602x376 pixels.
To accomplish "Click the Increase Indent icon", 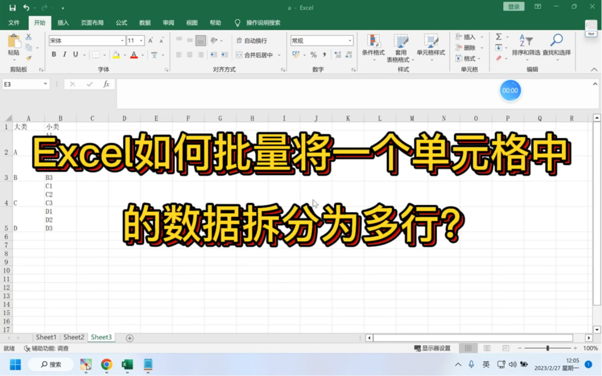I will 225,55.
